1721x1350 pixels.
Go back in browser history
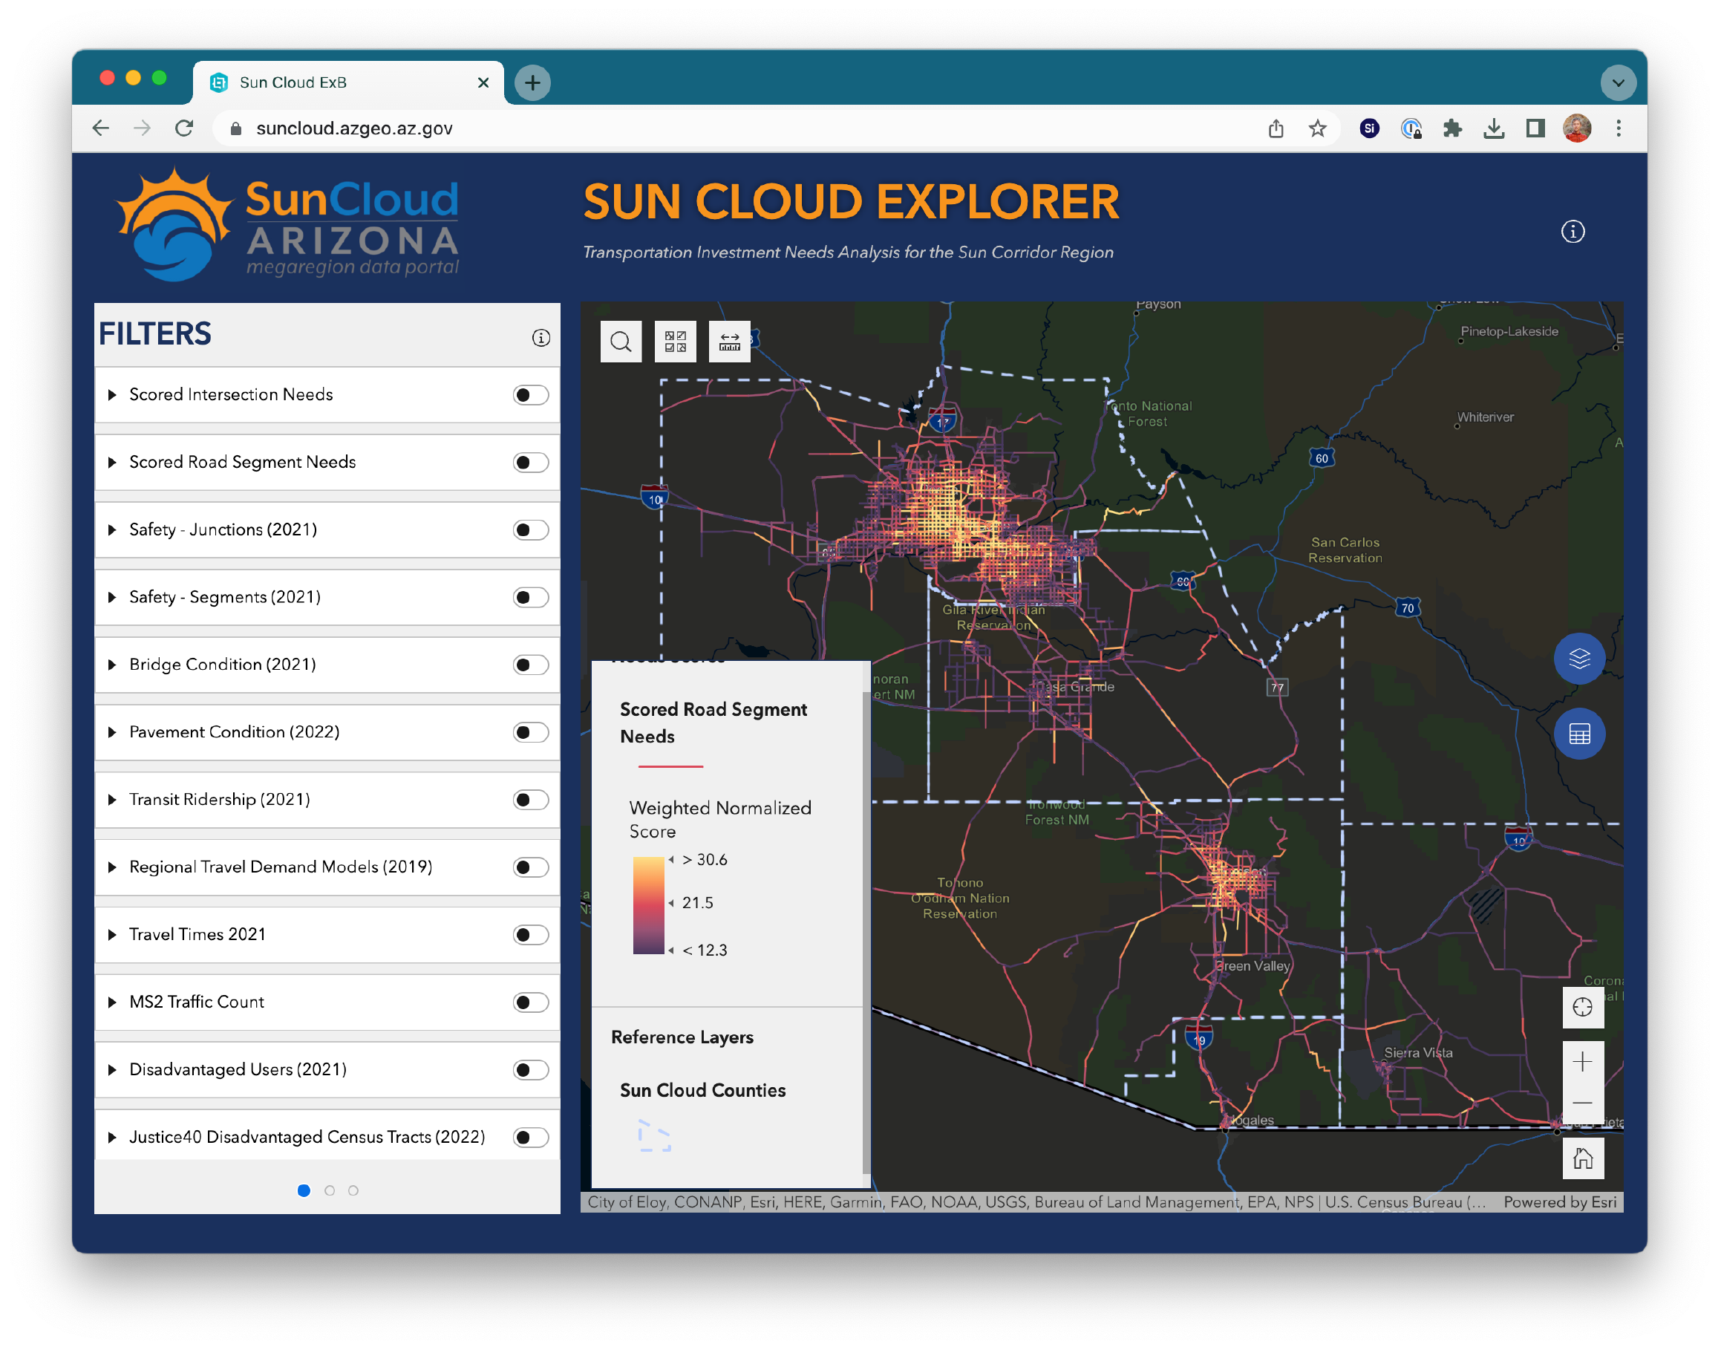(x=100, y=128)
